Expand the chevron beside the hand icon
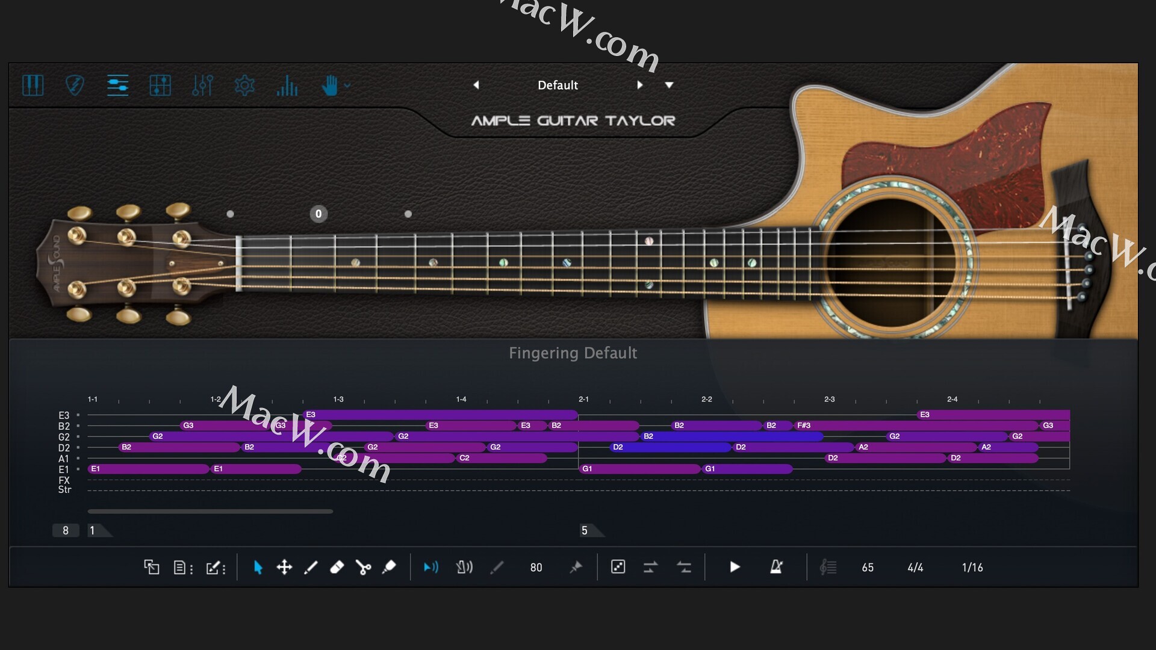Screen dimensions: 1156x650 point(347,85)
